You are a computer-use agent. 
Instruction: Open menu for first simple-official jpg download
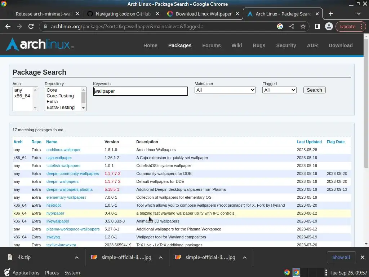[x=160, y=258]
